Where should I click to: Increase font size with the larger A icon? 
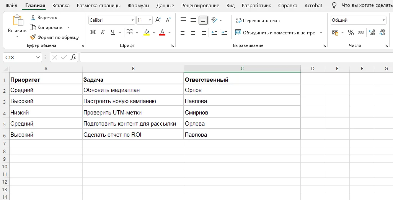(158, 20)
